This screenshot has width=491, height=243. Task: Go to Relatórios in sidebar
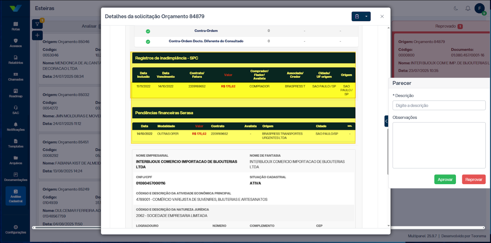point(16,60)
